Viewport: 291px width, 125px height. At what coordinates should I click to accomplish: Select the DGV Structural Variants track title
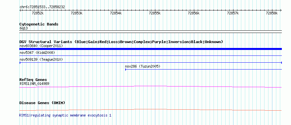[121, 42]
